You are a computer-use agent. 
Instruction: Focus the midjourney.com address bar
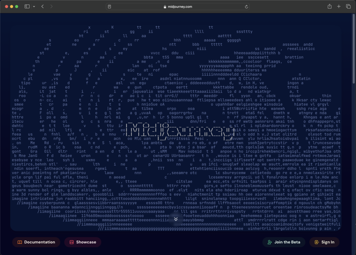[178, 7]
